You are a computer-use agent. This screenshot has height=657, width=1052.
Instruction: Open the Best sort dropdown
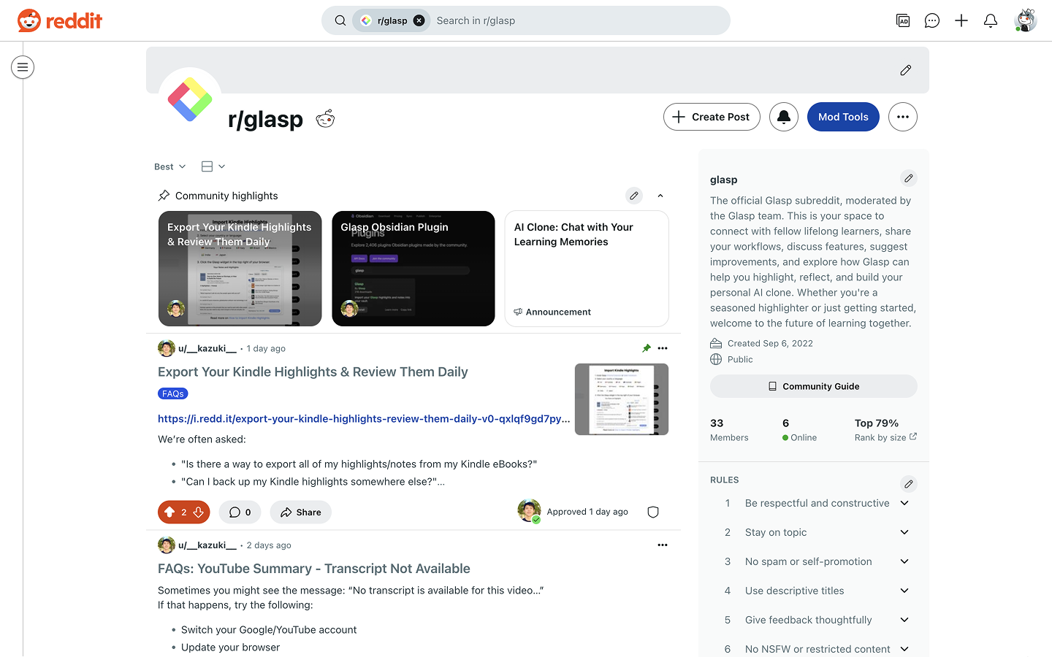(170, 166)
